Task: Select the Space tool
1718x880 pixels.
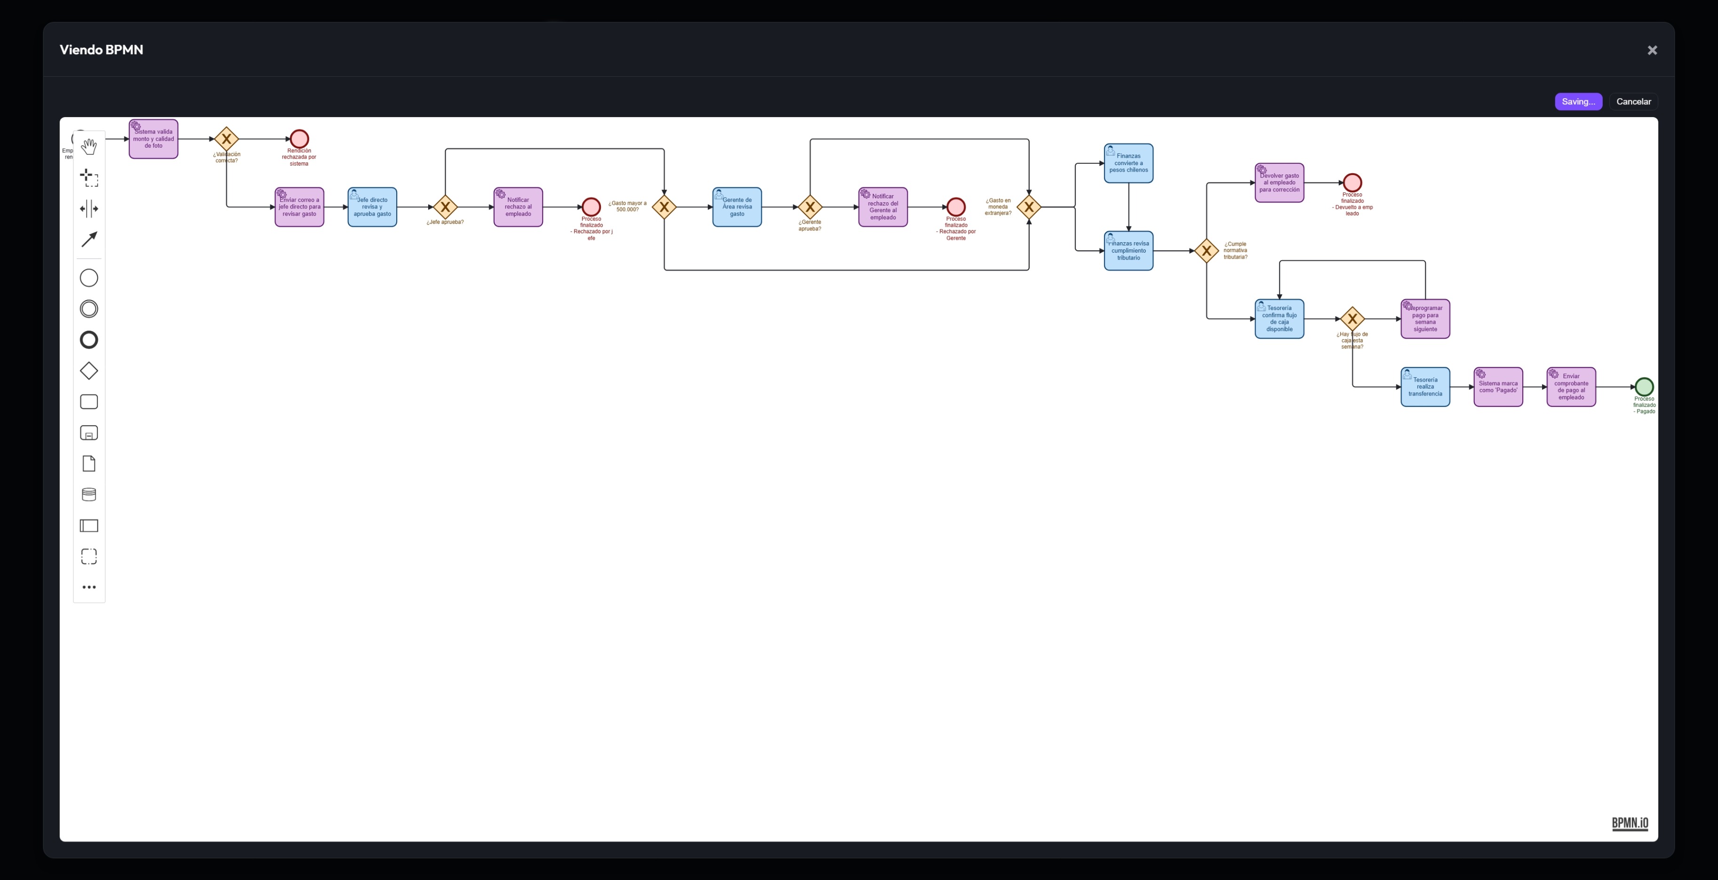Action: tap(89, 208)
